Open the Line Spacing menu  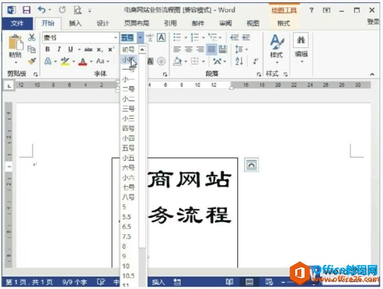pyautogui.click(x=239, y=50)
